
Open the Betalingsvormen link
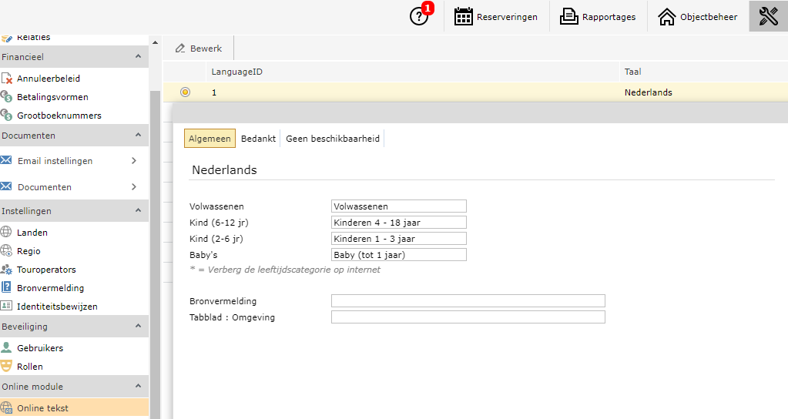click(x=53, y=97)
